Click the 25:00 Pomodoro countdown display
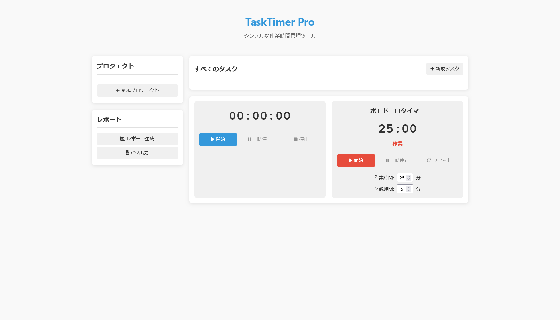 pyautogui.click(x=398, y=129)
